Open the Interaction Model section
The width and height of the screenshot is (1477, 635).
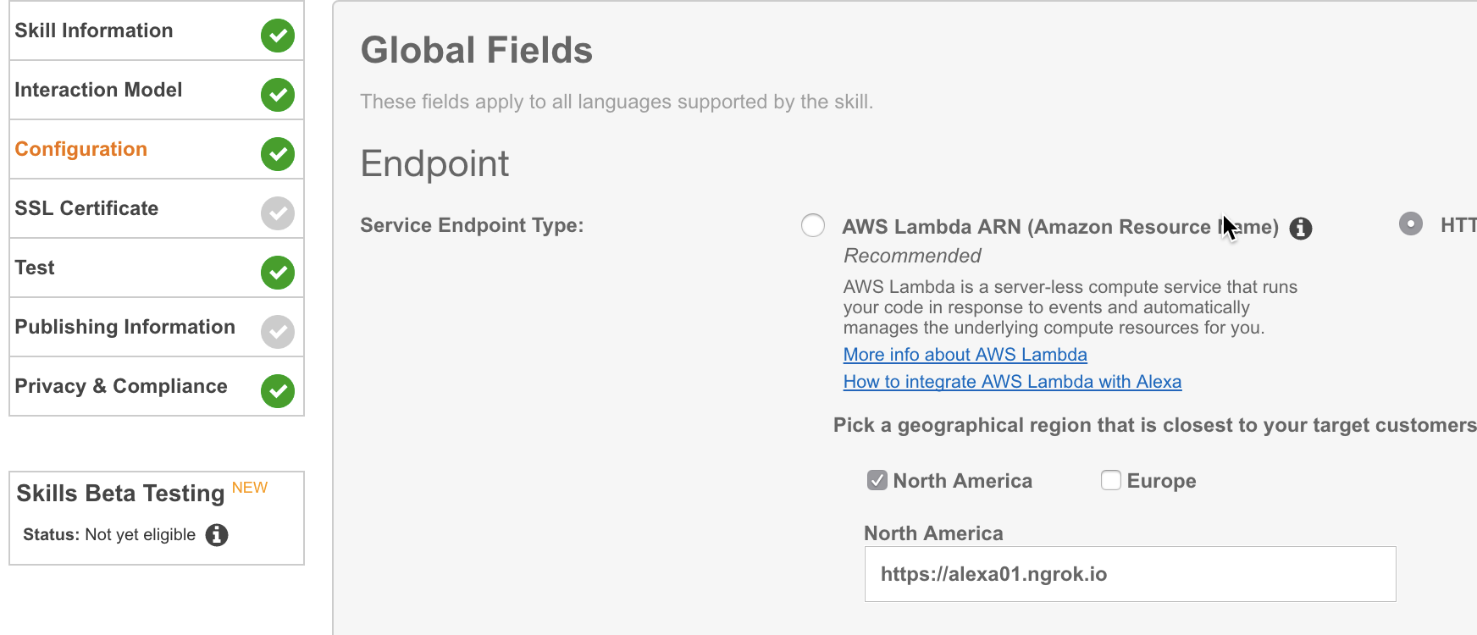click(x=157, y=90)
